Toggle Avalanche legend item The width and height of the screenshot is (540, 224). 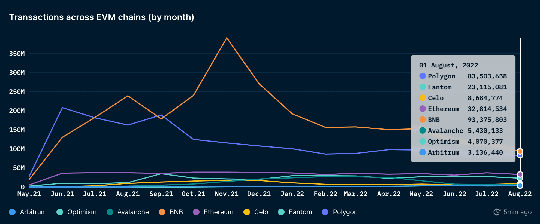(128, 212)
